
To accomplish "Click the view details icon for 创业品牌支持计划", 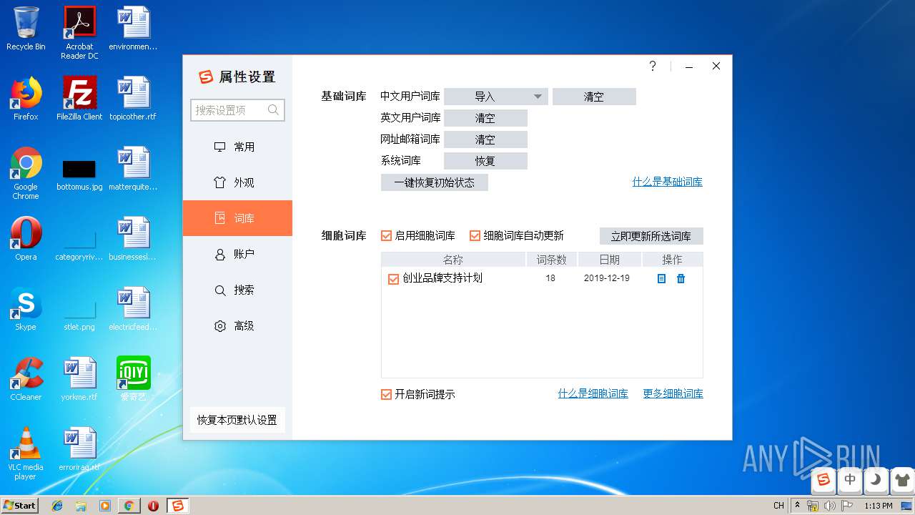I will (x=661, y=279).
